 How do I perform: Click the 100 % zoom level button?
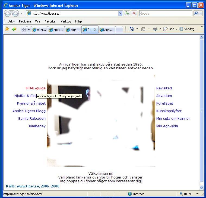pos(186,194)
